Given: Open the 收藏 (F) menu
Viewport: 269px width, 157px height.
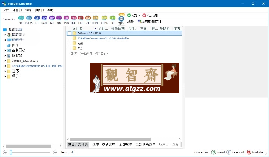Looking at the screenshot, I should point(39,10).
